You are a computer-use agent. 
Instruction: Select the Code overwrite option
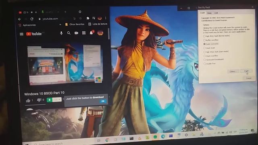coord(211,44)
